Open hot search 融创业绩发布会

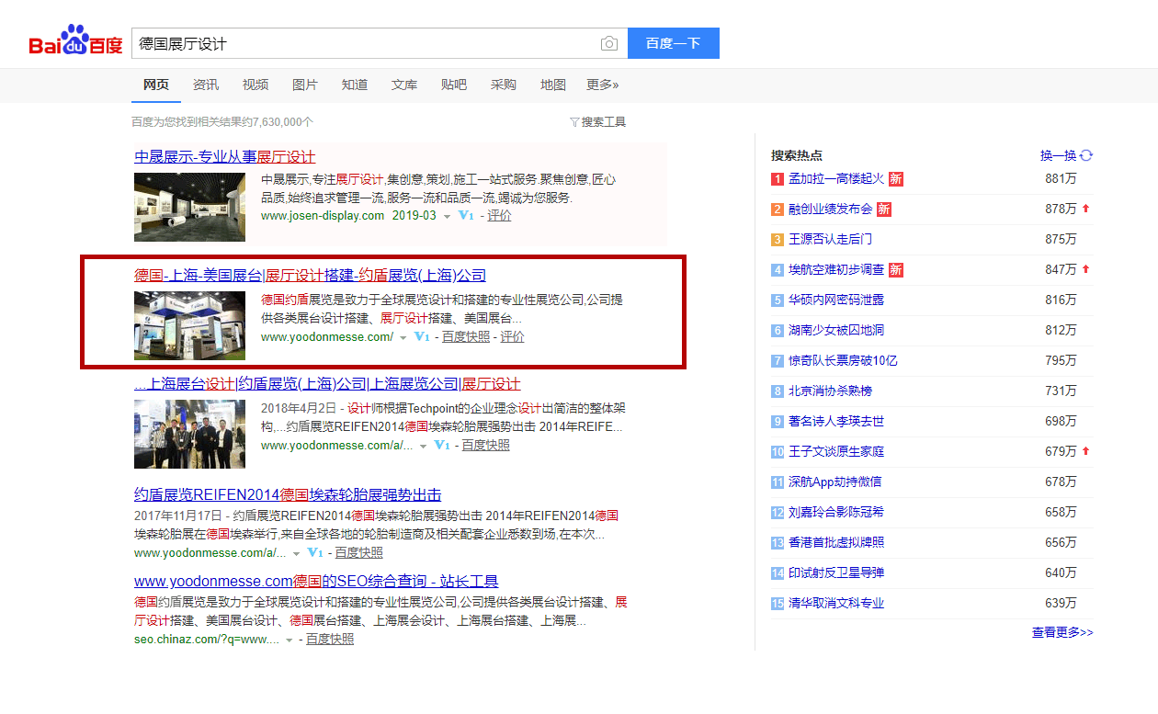coord(830,210)
